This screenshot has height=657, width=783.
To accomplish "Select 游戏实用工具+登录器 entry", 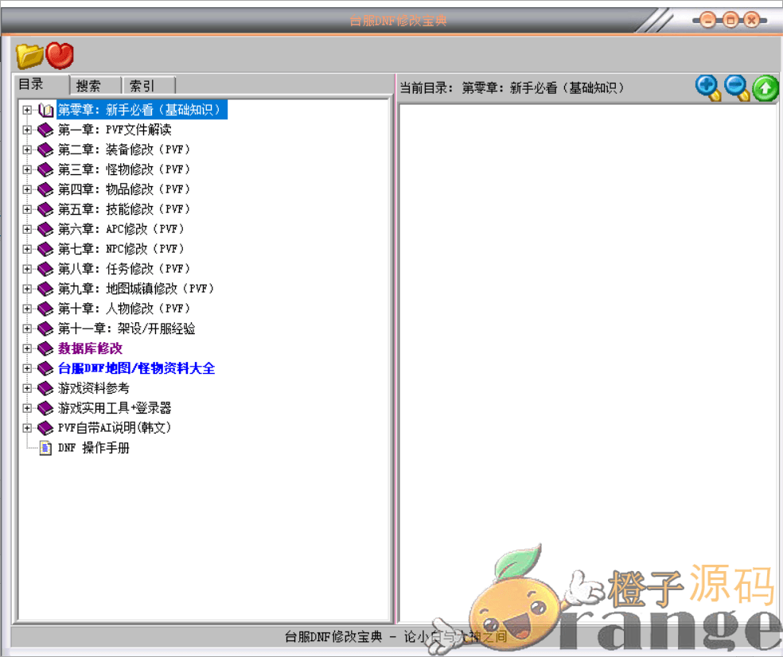I will tap(115, 408).
